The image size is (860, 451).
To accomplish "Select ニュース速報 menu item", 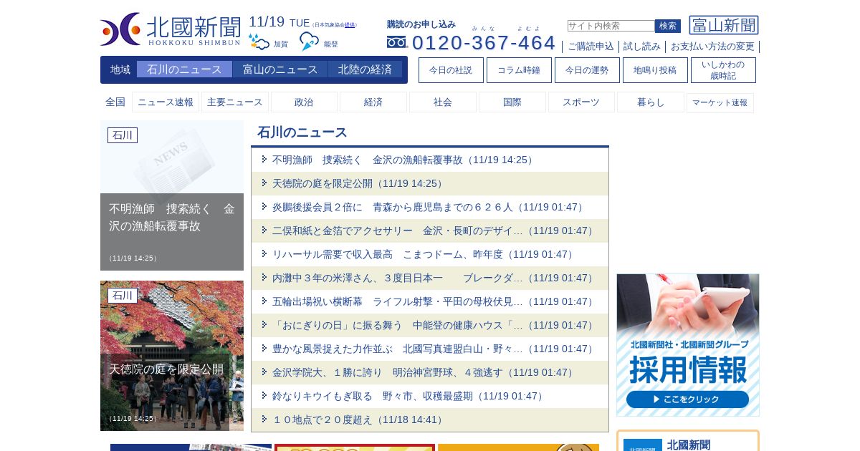I will (166, 102).
